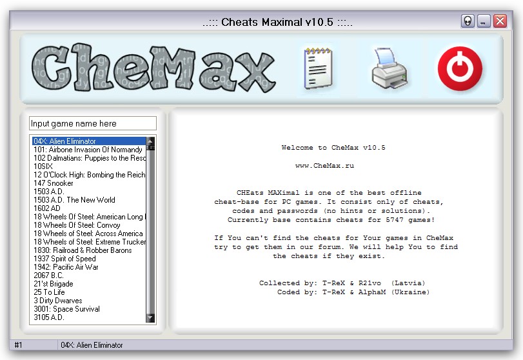Select '1942: Pacific Air War'
The height and width of the screenshot is (360, 523).
89,267
